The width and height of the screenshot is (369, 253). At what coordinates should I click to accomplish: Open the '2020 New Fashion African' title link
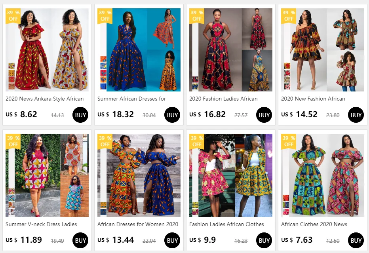coord(313,99)
